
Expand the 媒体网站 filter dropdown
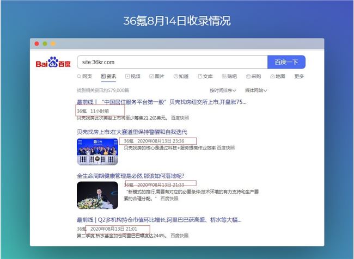256,90
